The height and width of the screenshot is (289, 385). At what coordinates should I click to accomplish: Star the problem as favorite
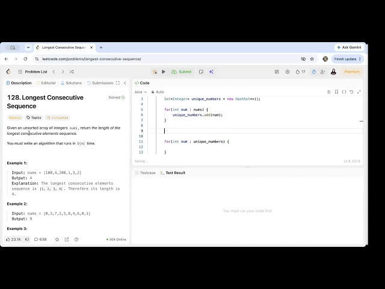[57, 240]
